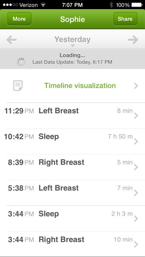145x257 pixels.
Task: Select the 8:39 PM Right Breast entry
Action: point(72,167)
